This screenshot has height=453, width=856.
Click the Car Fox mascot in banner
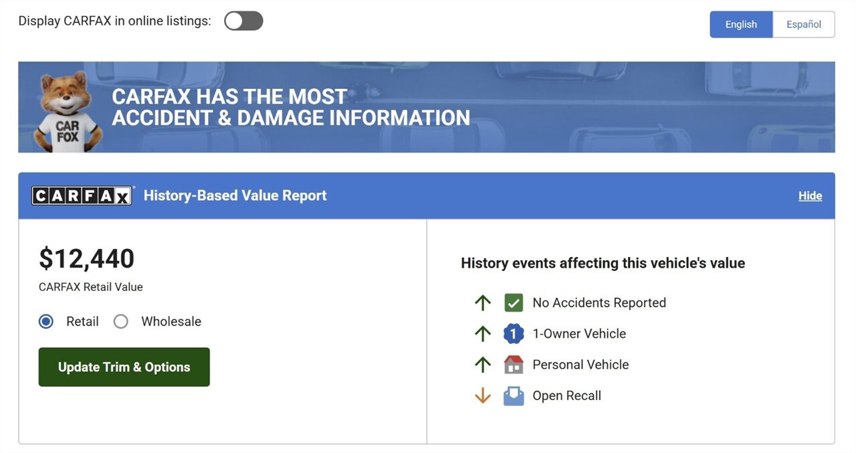coord(68,111)
